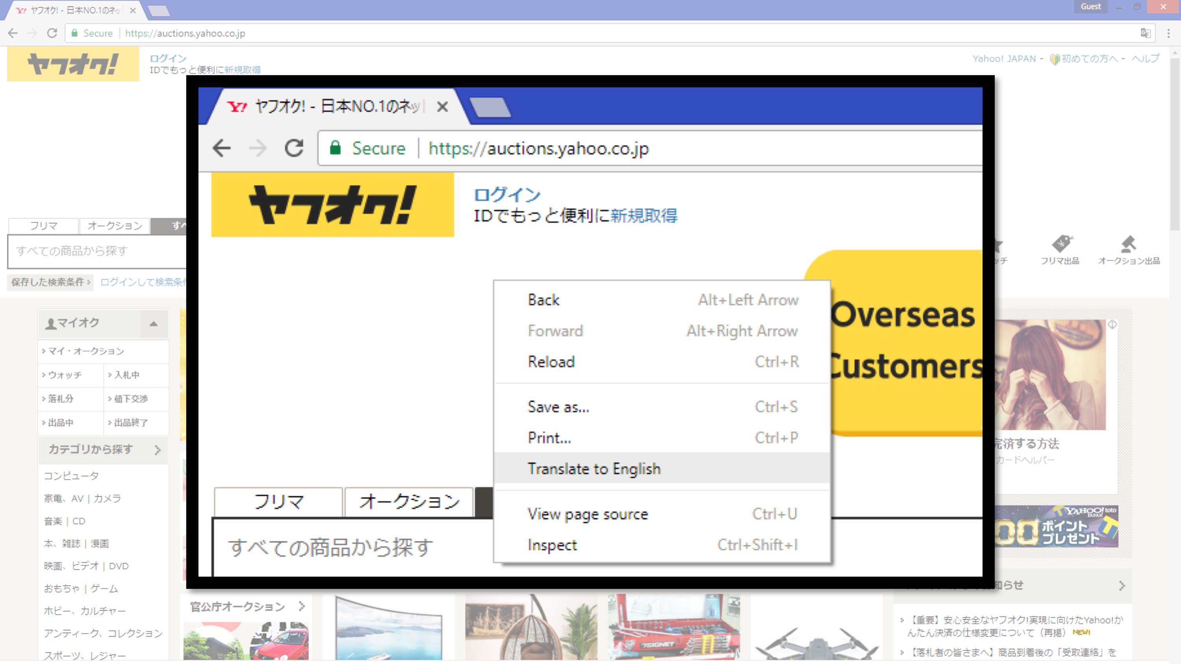Click the Guest profile button
The image size is (1181, 664).
(1090, 6)
